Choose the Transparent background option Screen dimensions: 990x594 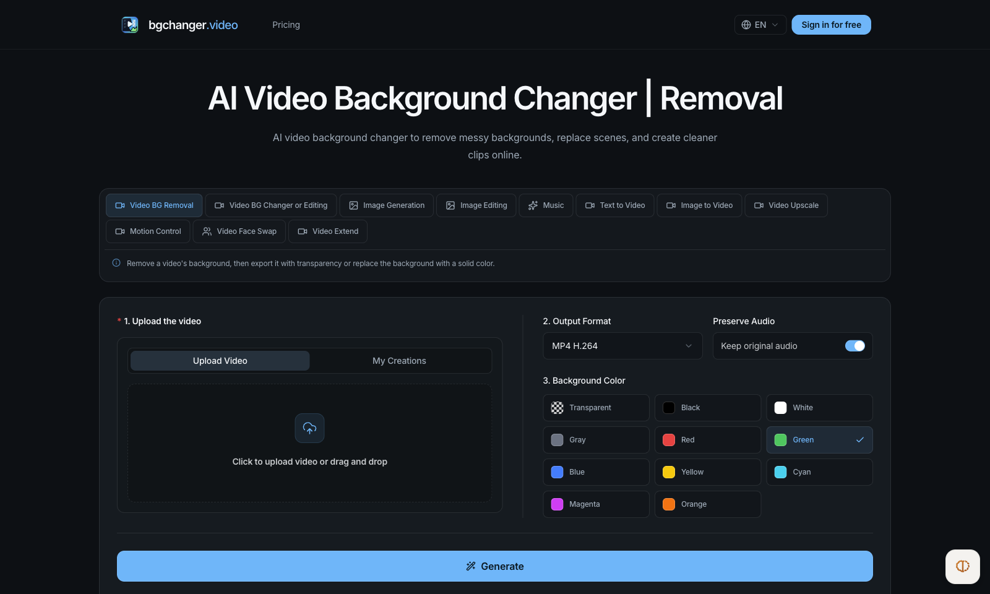596,408
